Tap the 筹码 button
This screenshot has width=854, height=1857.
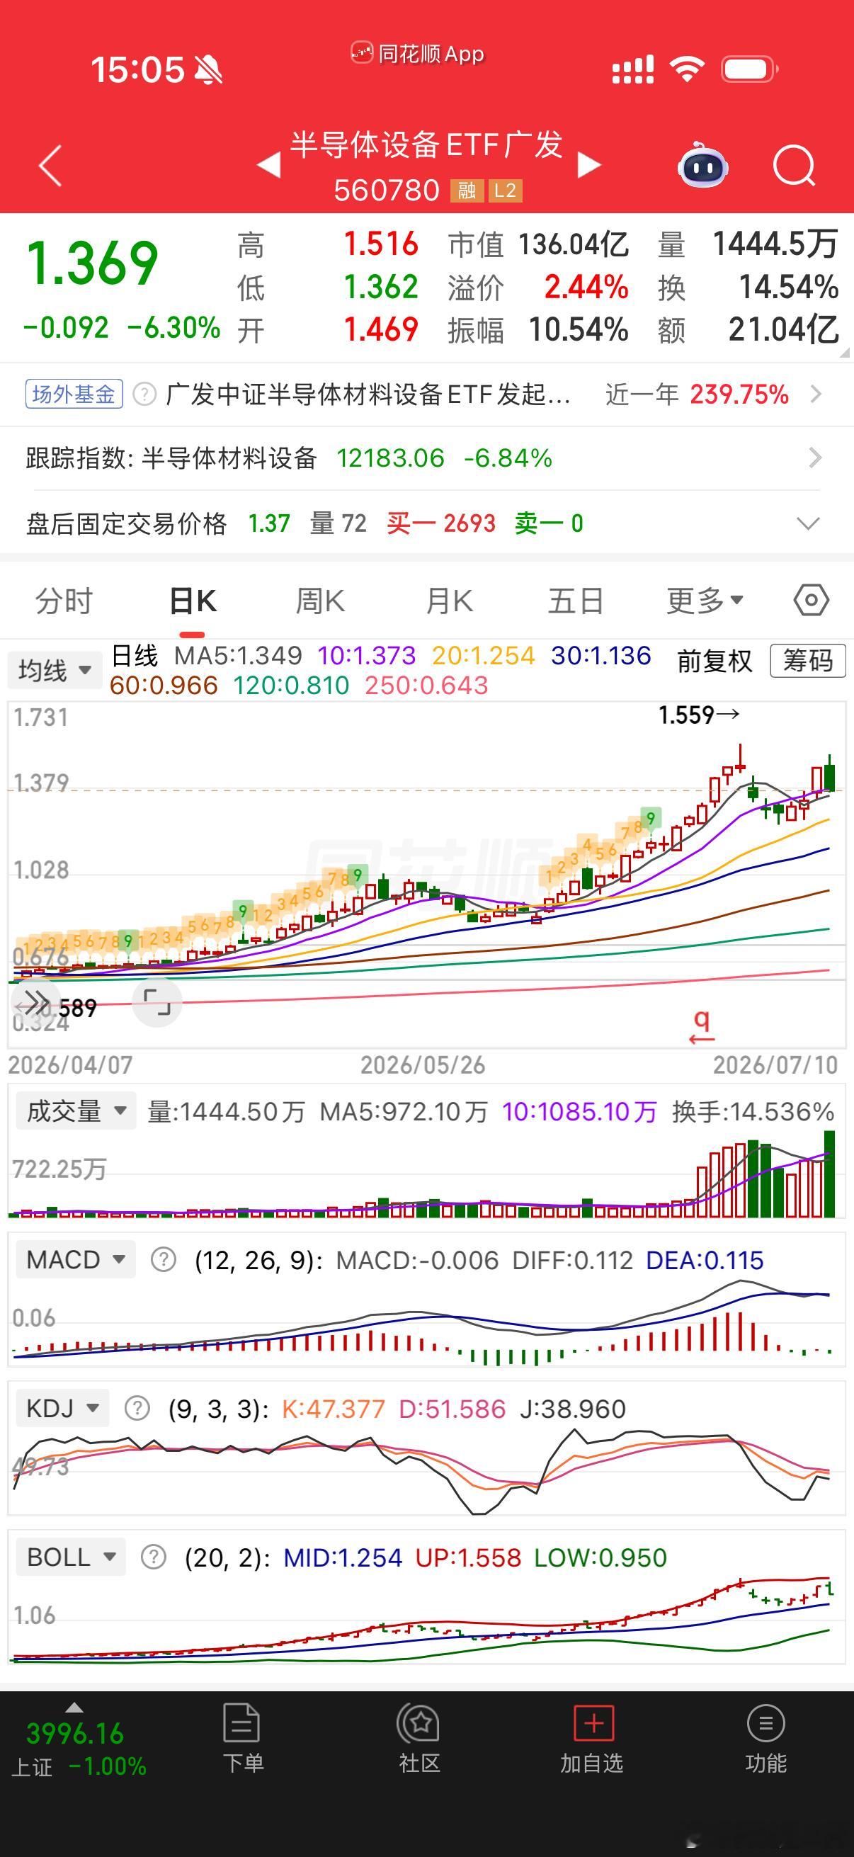(x=808, y=660)
